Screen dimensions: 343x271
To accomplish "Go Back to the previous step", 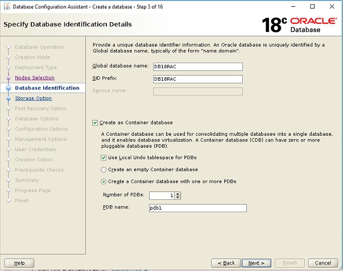I will coord(226,263).
